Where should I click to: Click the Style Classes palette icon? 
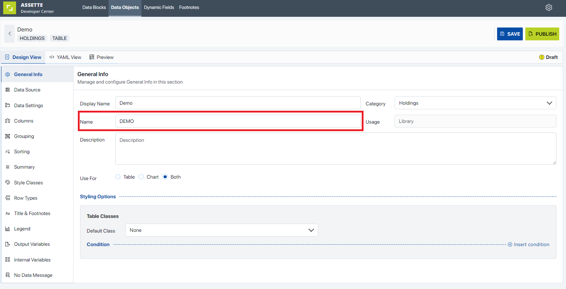tap(7, 183)
